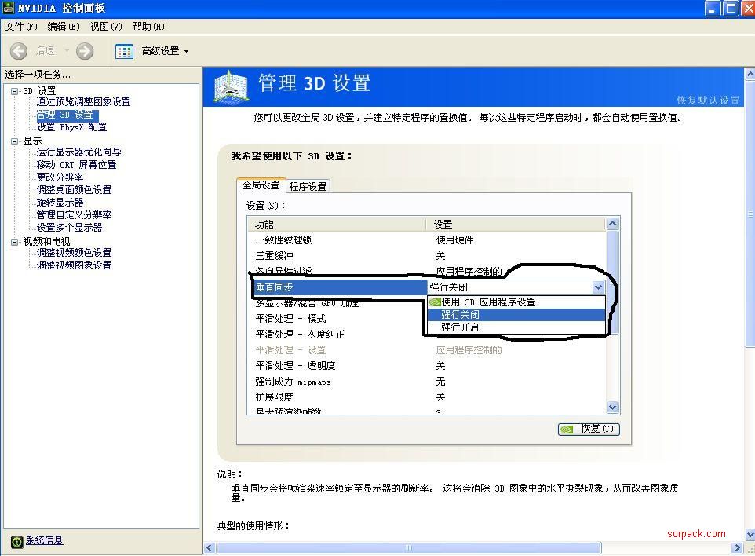This screenshot has width=755, height=556.
Task: Click the 高级设置 view icon
Action: (x=124, y=51)
